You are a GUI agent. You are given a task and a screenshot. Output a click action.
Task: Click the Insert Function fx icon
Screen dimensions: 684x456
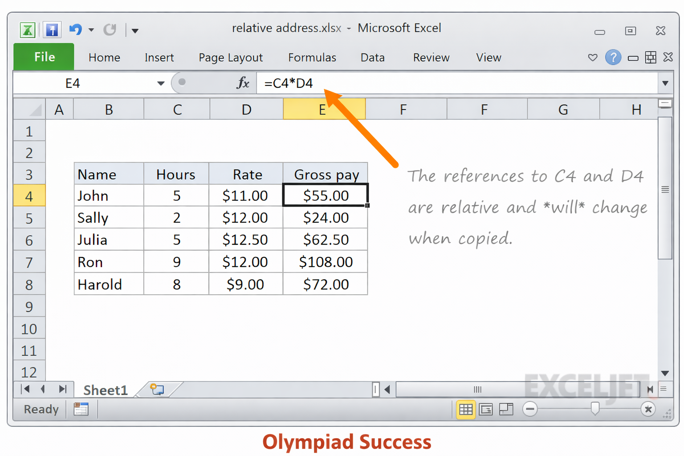point(243,83)
